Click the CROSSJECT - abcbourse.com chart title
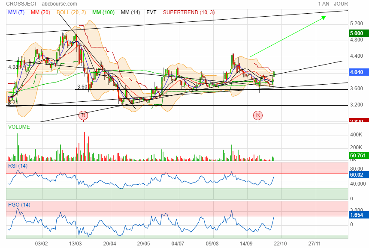The height and width of the screenshot is (248, 369). point(42,4)
